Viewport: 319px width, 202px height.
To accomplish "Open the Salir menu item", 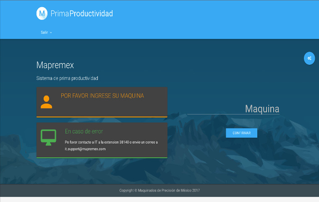I will click(44, 32).
